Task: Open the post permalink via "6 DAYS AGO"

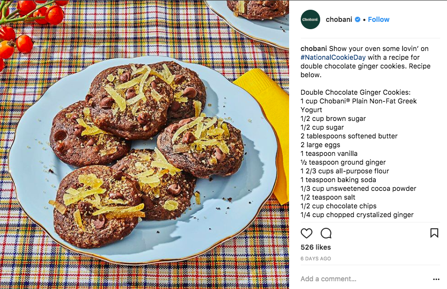Action: (x=315, y=258)
